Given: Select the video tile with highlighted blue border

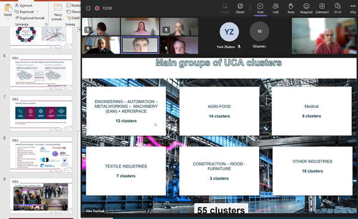Looking at the screenshot, I should tap(140, 45).
